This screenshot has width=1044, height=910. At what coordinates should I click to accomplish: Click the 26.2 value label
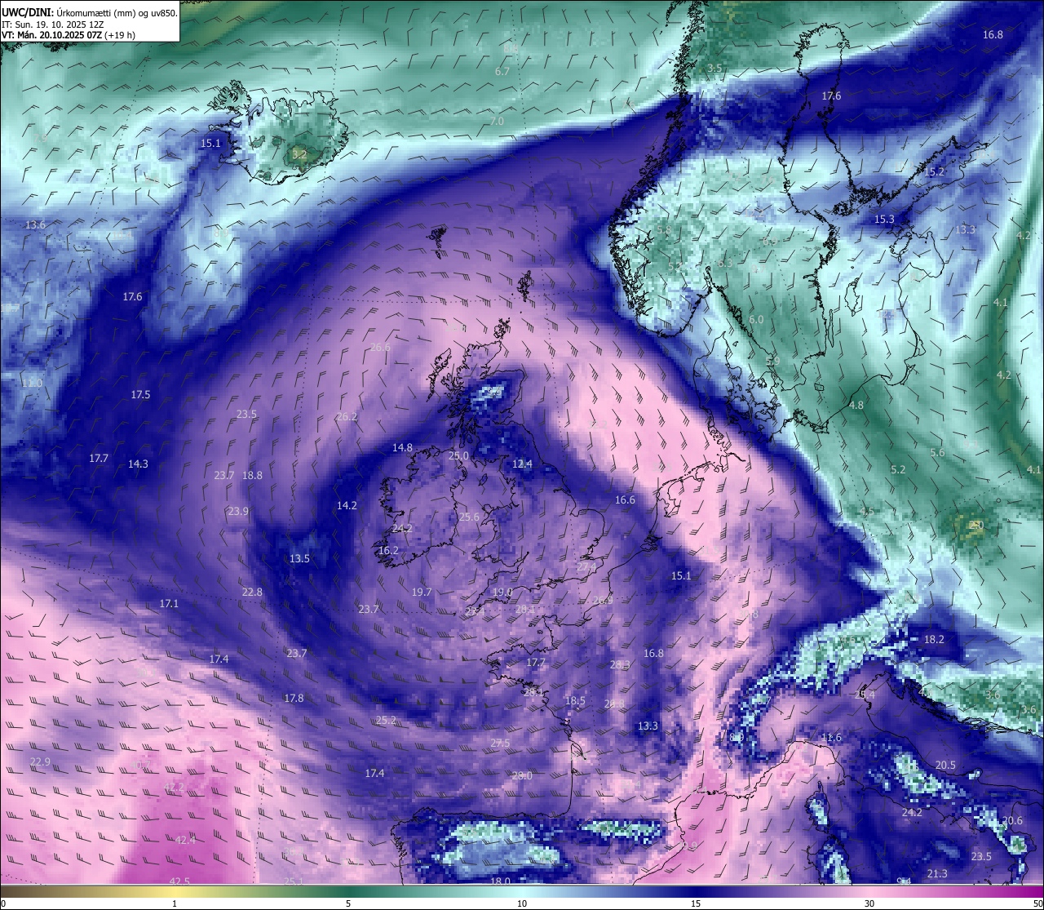point(347,417)
